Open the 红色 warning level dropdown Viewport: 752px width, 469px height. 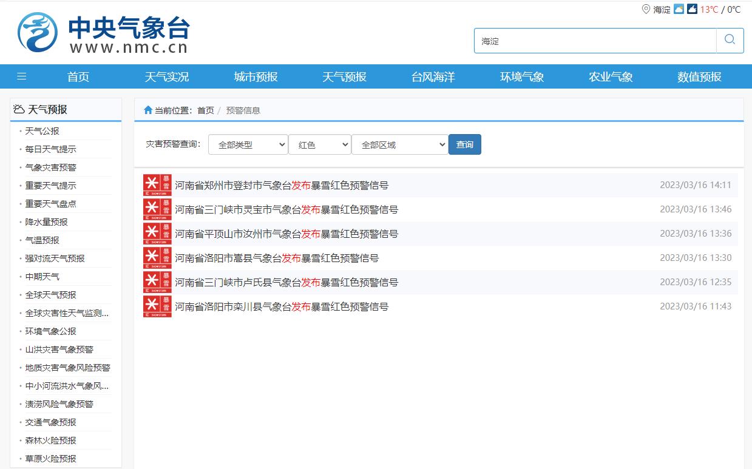(x=320, y=145)
